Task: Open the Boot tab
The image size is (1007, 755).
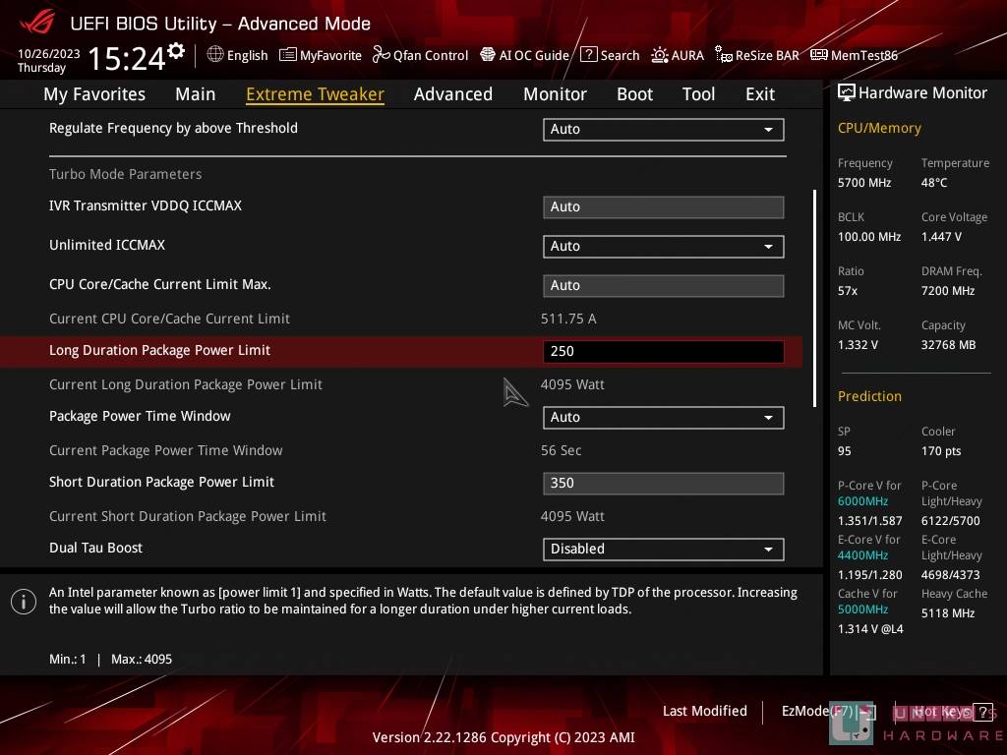Action: tap(634, 94)
